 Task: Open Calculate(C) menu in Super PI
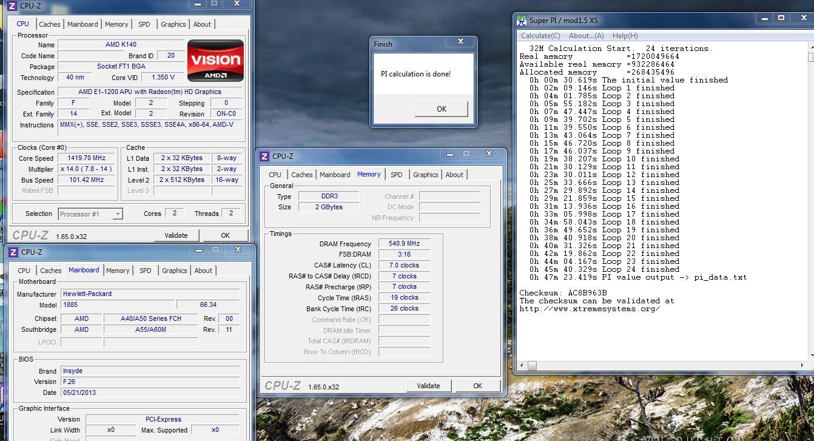[x=540, y=36]
